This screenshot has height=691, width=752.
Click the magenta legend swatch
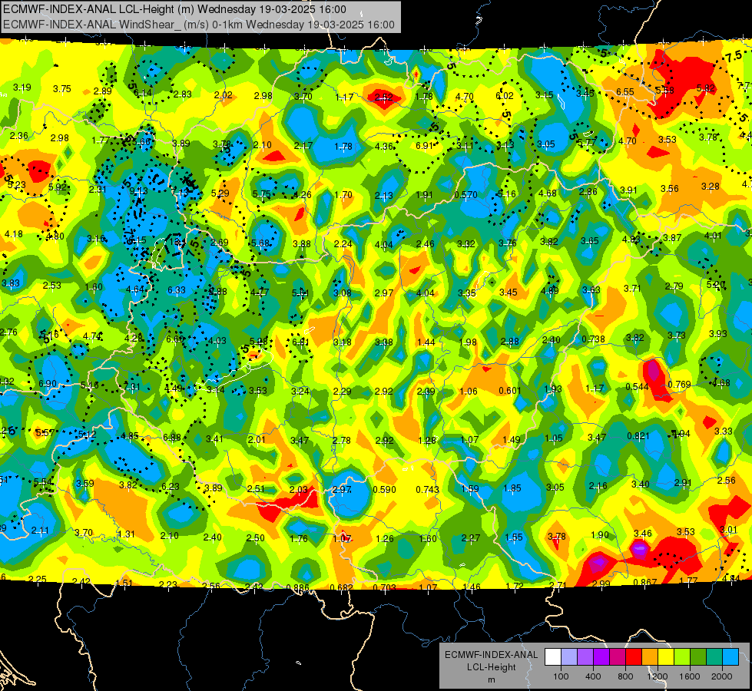[x=618, y=657]
